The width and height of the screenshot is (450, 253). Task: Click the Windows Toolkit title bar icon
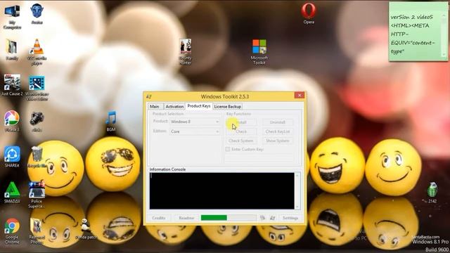148,96
